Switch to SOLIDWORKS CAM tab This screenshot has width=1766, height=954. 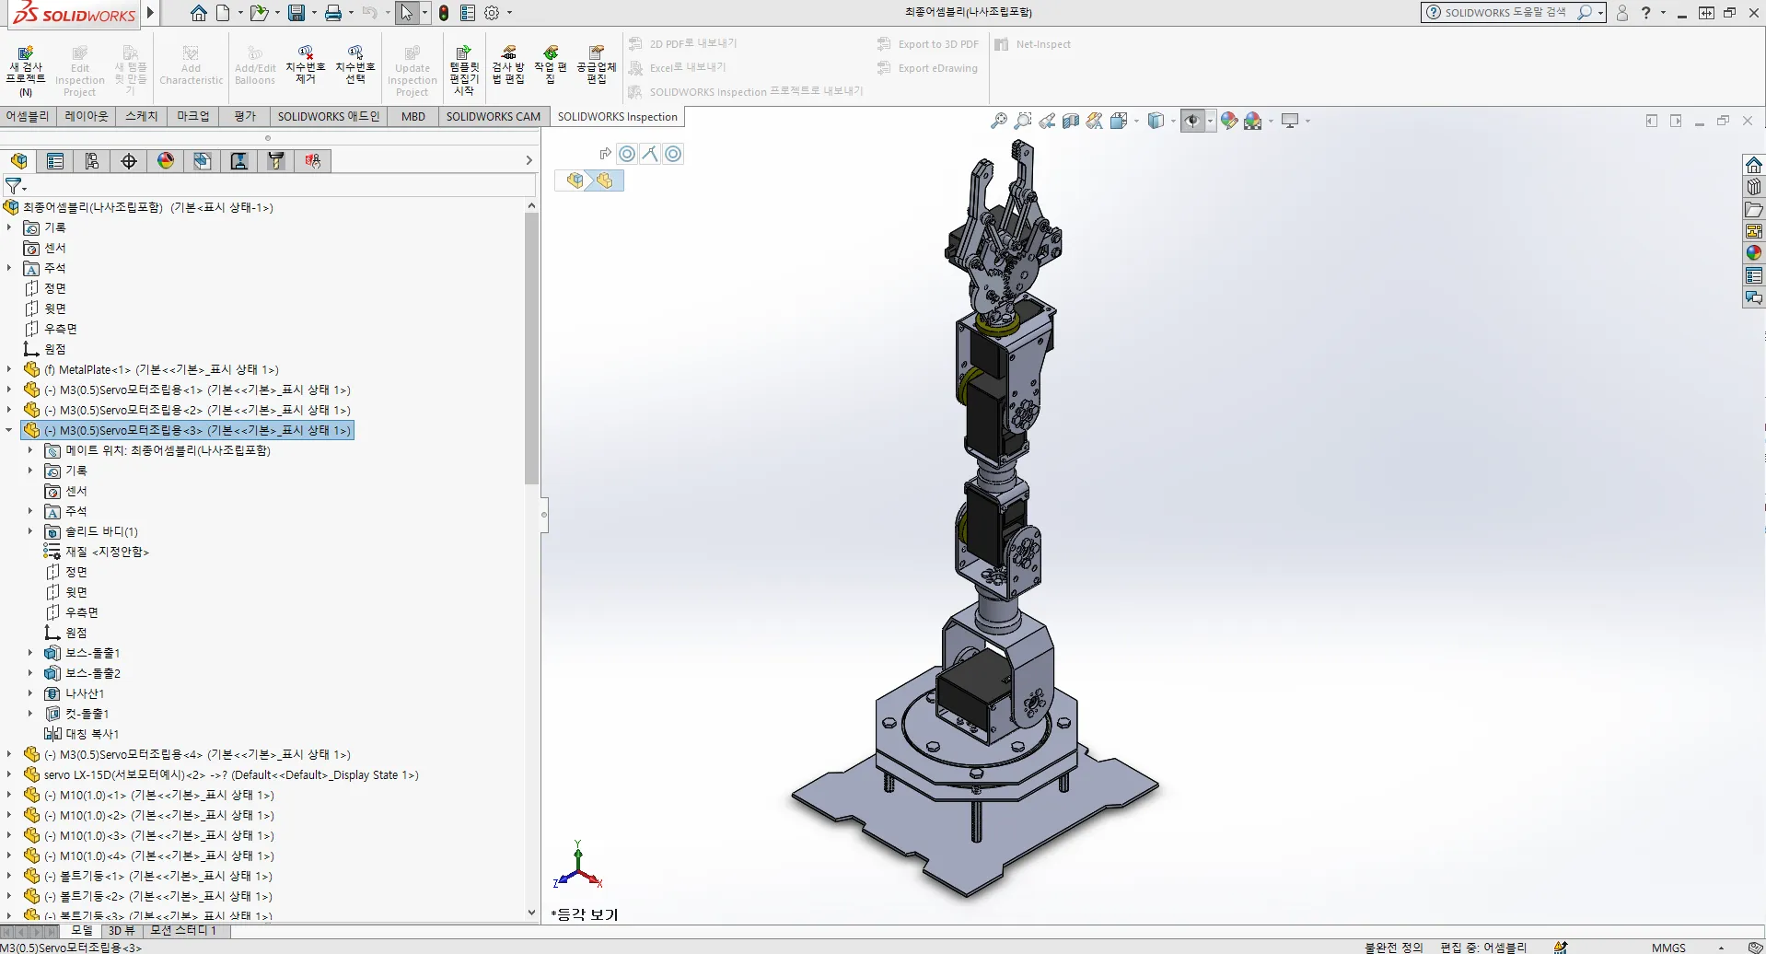tap(494, 117)
